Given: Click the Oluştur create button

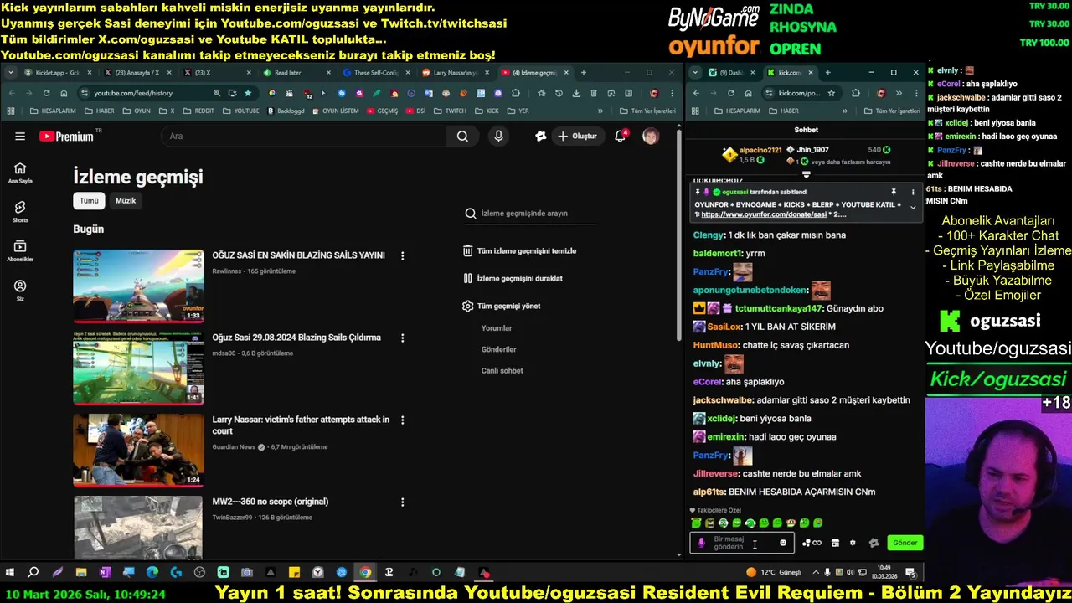Looking at the screenshot, I should 578,136.
